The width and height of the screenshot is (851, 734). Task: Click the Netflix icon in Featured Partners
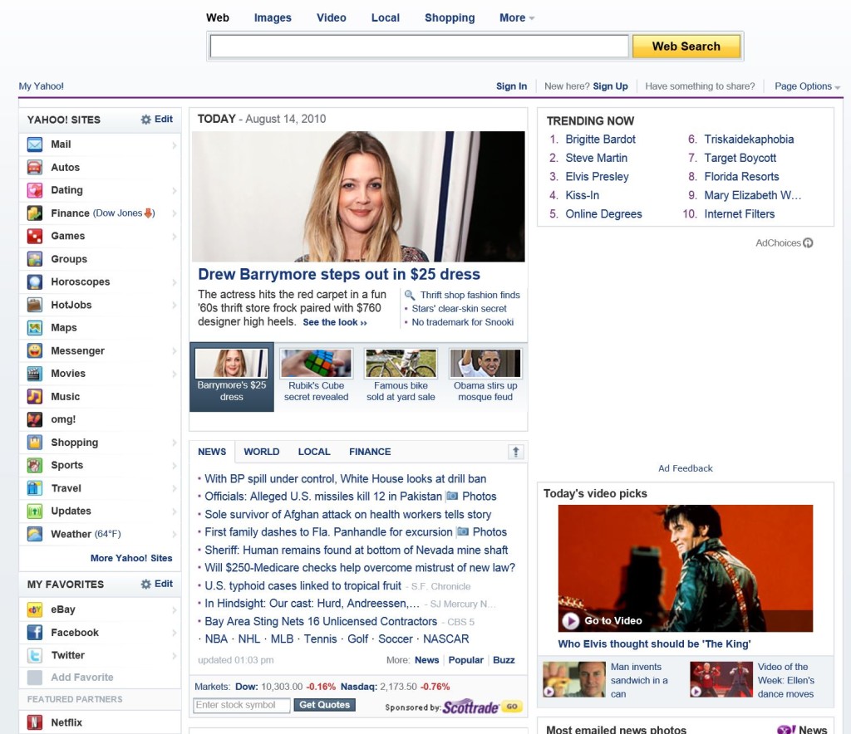35,723
